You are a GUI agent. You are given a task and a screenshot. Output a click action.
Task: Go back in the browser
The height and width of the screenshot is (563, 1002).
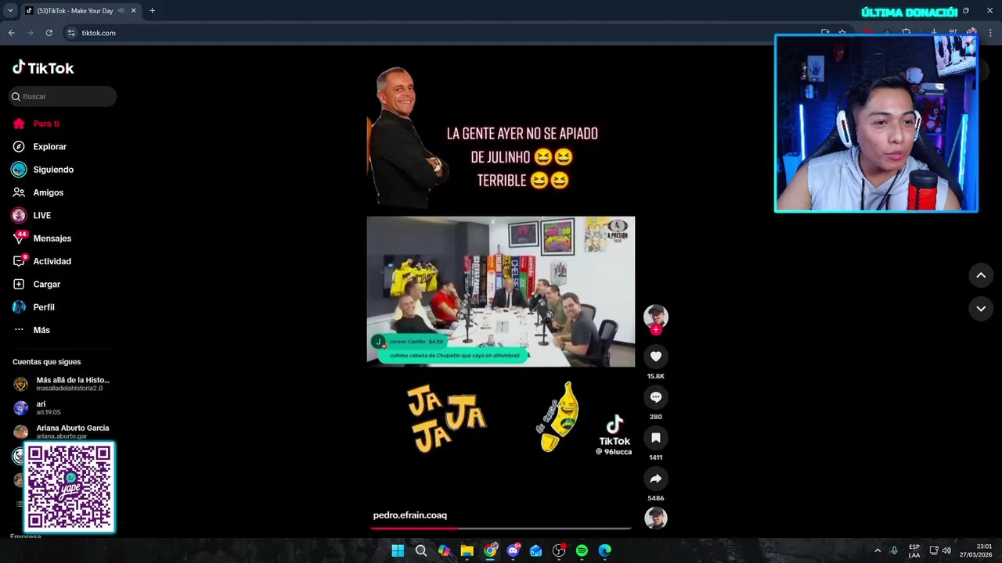(x=12, y=33)
